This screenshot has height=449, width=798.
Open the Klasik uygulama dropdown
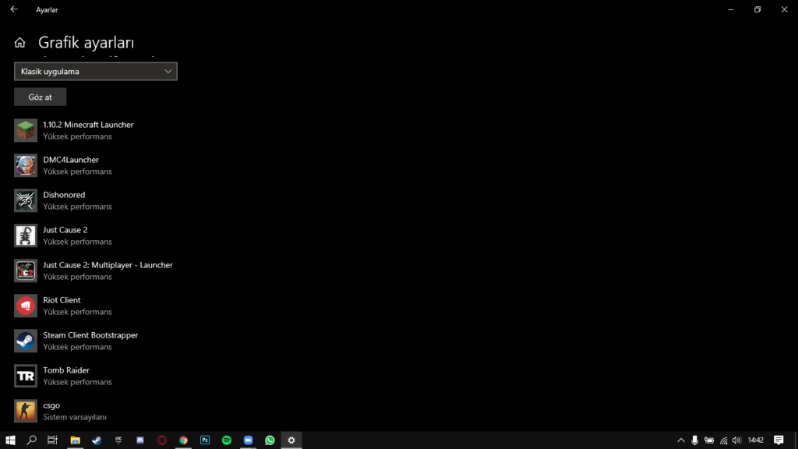point(96,72)
